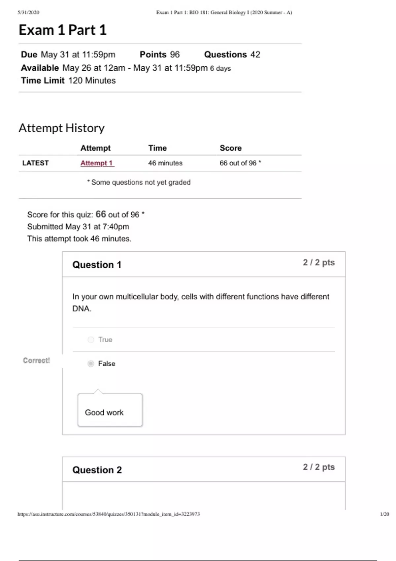Click the asu.instructure.com URL in the footer
This screenshot has width=396, height=561.
click(109, 514)
